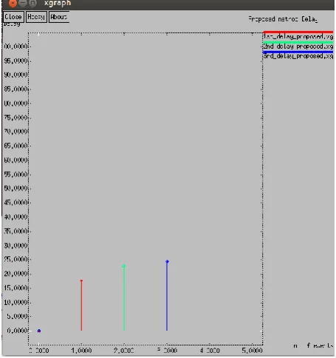Click the data point at the origin
Image resolution: width=336 pixels, height=358 pixels.
(x=39, y=331)
